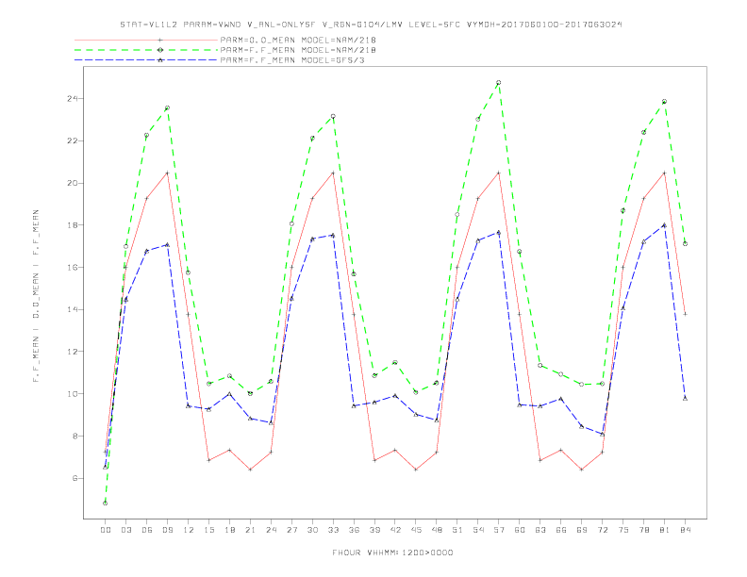Click y-axis tick label 14
This screenshot has width=747, height=577.
[x=73, y=309]
